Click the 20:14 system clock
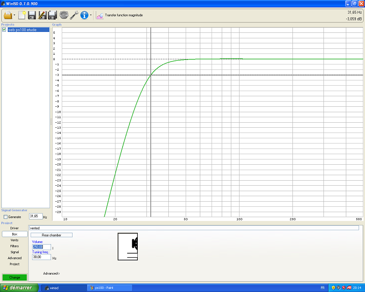The width and height of the screenshot is (365, 292). [357, 288]
